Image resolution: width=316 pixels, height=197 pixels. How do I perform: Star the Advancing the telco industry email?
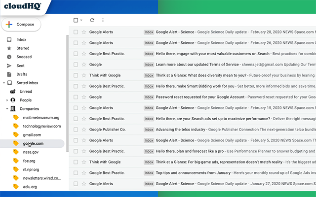84,130
